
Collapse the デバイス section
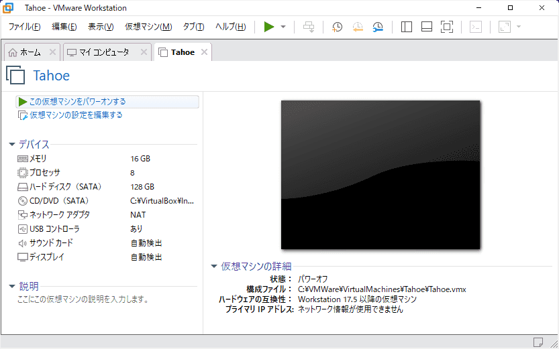(x=12, y=145)
